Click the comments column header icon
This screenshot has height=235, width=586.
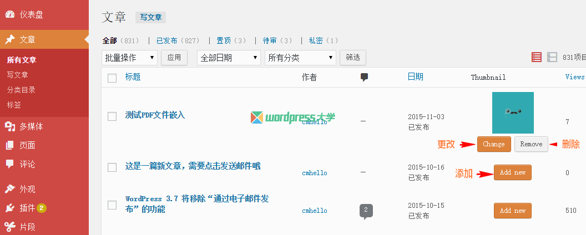[x=364, y=78]
